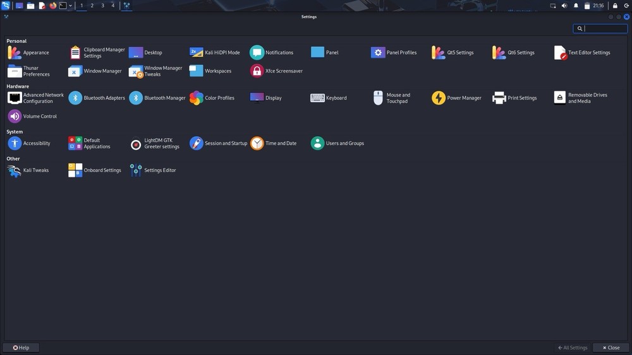Open Qt5 Settings
Image resolution: width=632 pixels, height=355 pixels.
coord(453,53)
